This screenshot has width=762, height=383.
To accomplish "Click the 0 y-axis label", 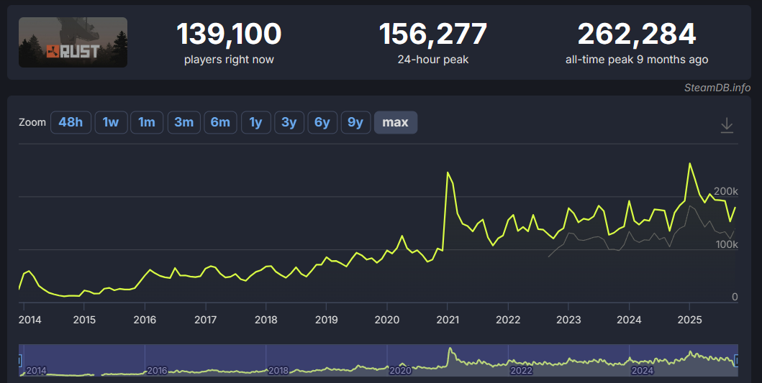I will tap(735, 297).
